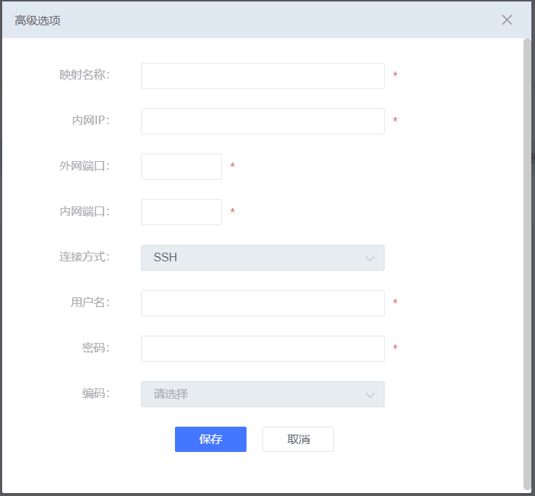Click the 映射名称 text field

click(262, 76)
